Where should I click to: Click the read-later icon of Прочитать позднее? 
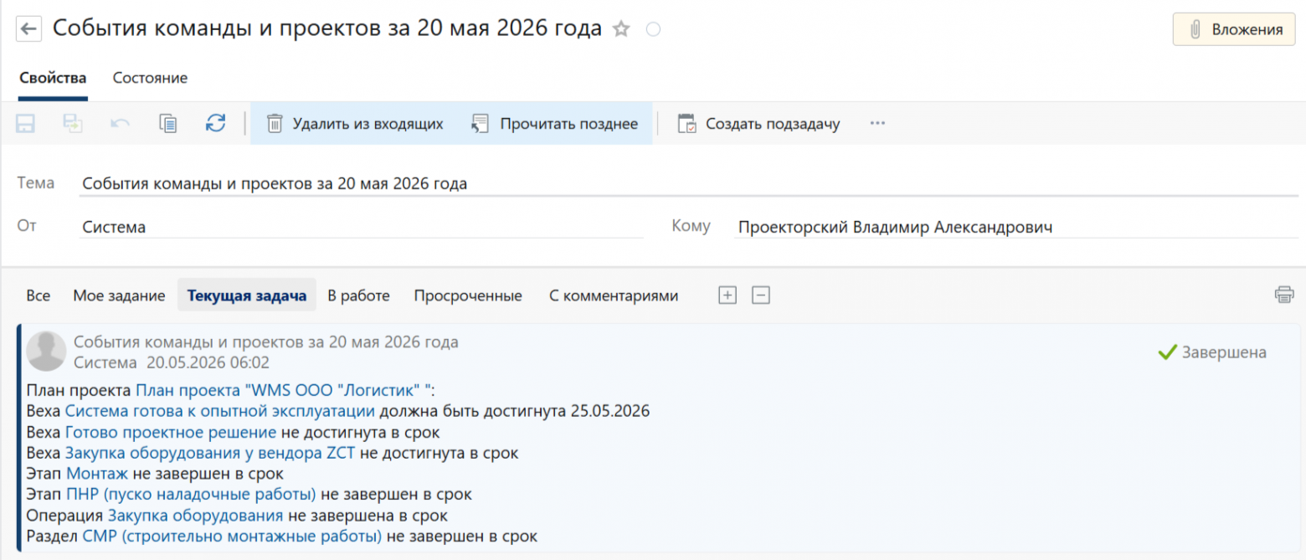point(480,124)
